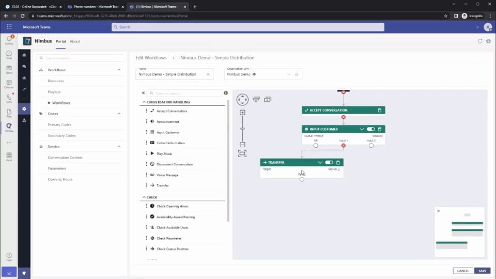Click the canvas zoom slider handle

242,129
